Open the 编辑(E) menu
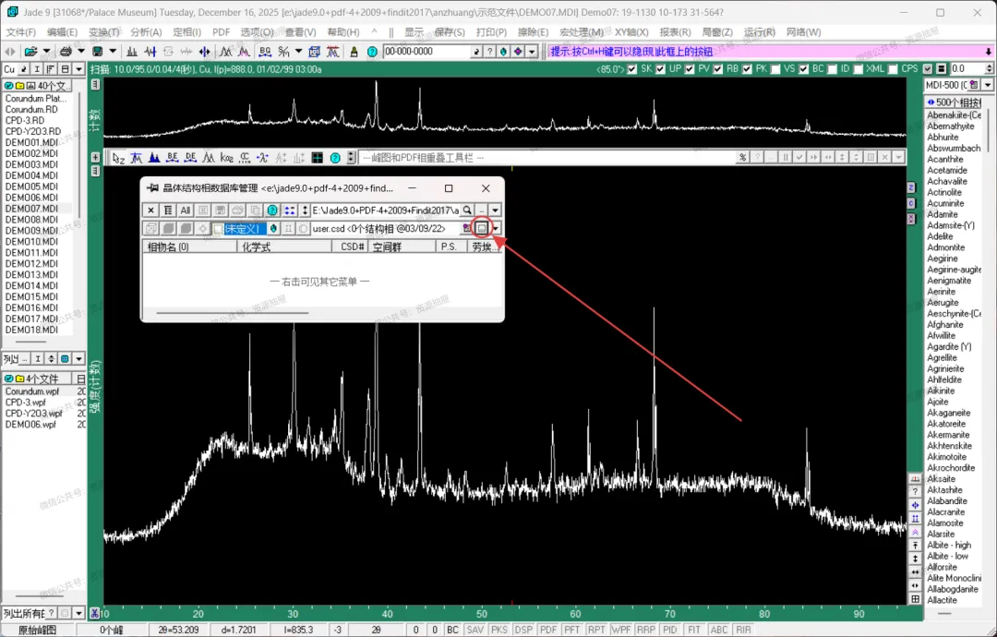The image size is (997, 637). pos(63,31)
